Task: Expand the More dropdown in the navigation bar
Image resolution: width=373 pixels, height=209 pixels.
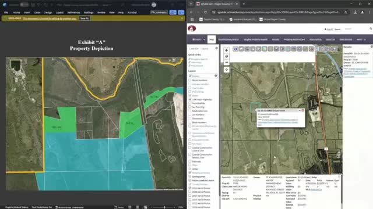Action: [x=361, y=39]
